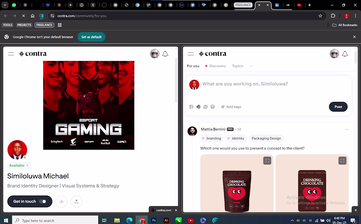Bookmark this page with the star icon
361x224 pixels.
coord(320,16)
